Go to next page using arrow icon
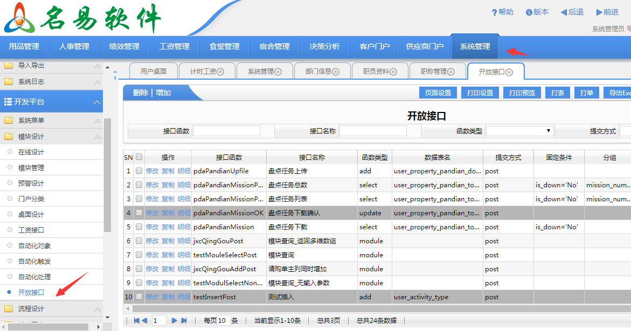Screen dimensions: 631x331 click(x=174, y=320)
